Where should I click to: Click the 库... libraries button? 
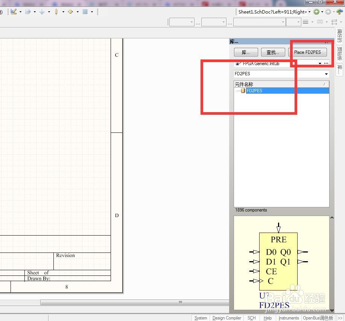coord(246,52)
